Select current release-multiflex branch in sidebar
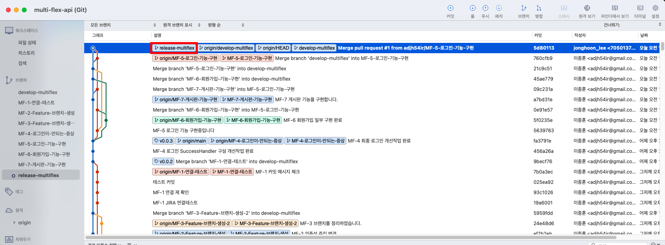 [41, 175]
